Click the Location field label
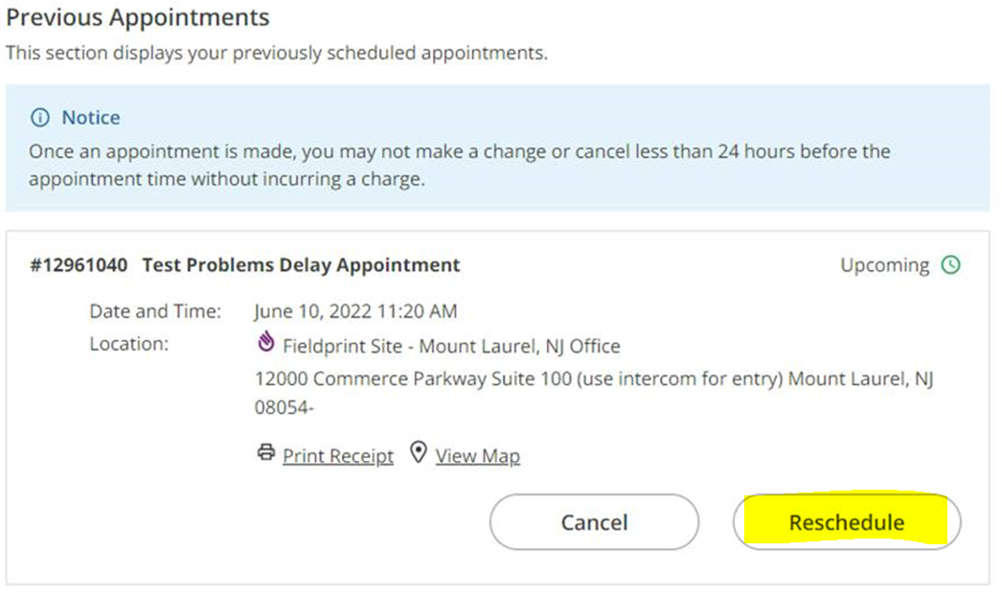 tap(129, 343)
